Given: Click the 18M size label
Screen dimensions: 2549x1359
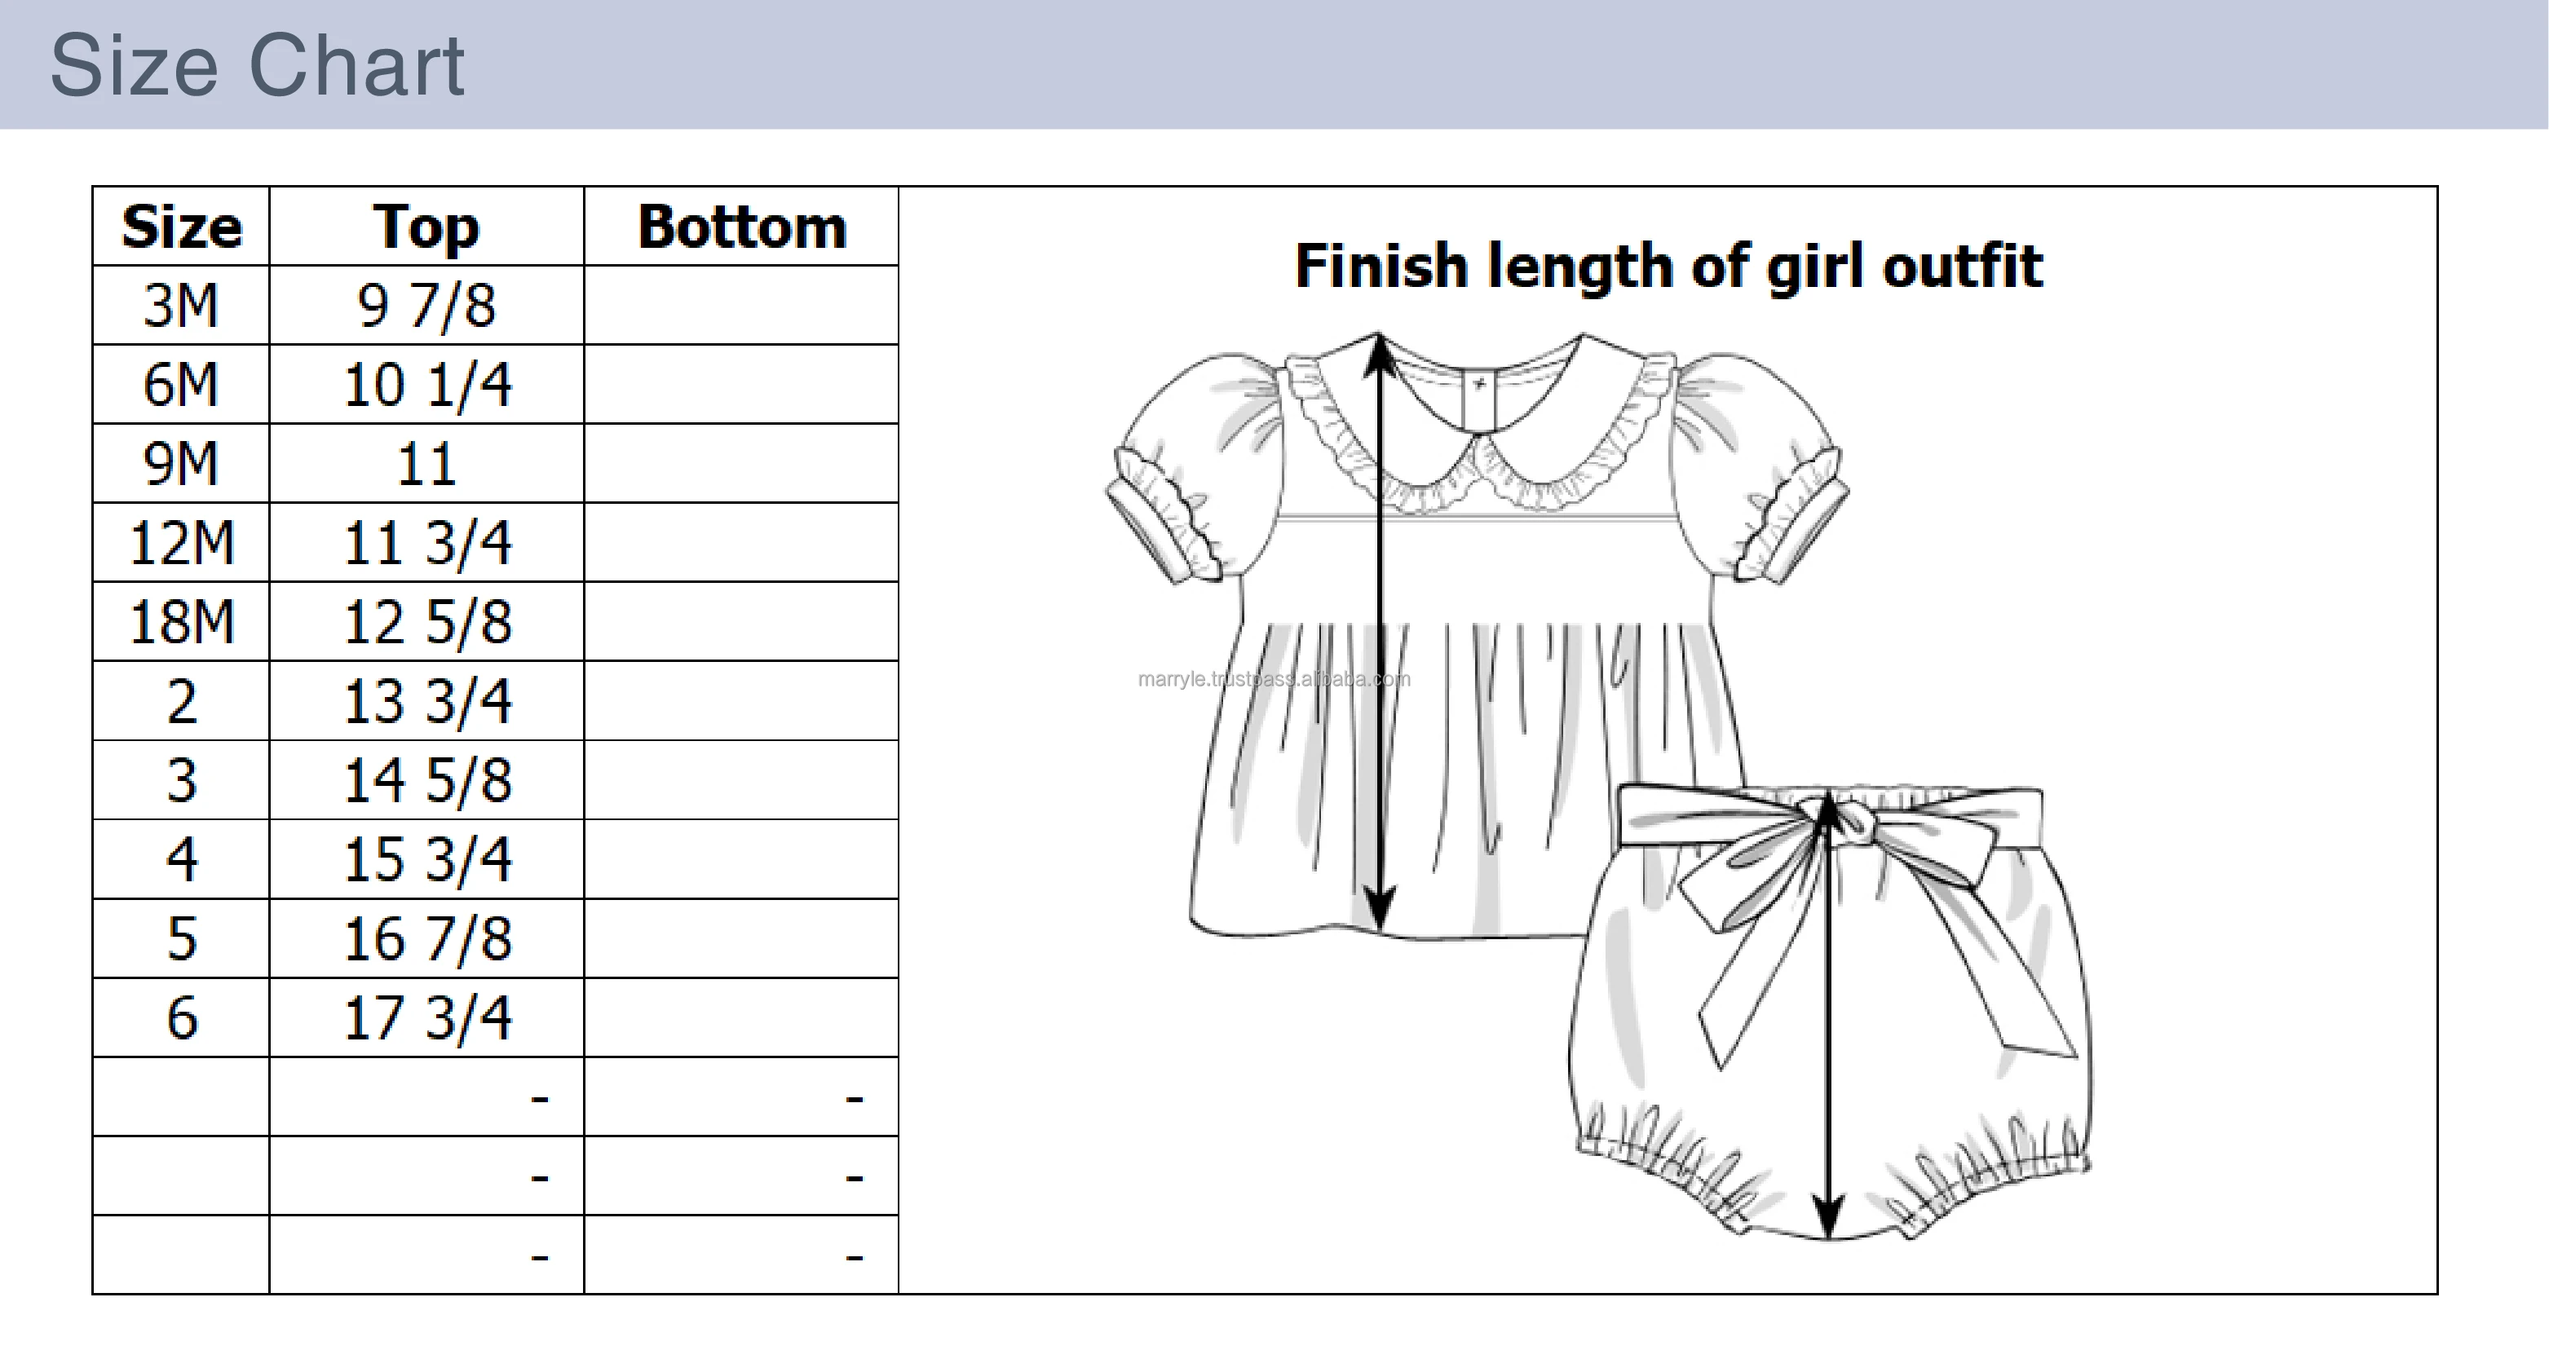Looking at the screenshot, I should pyautogui.click(x=181, y=621).
